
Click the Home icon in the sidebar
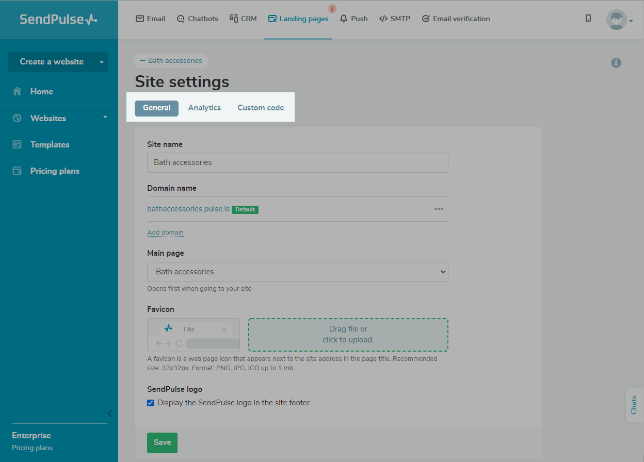[x=17, y=91]
